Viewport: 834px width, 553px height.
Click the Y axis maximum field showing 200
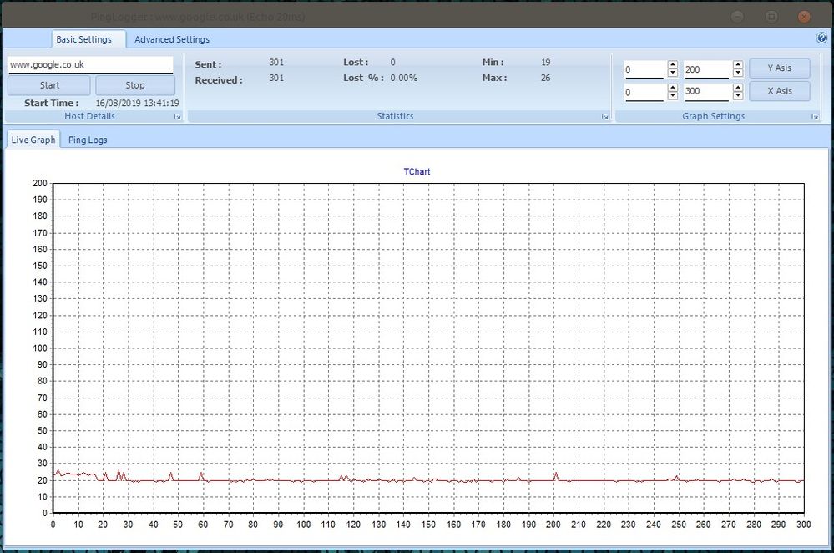pos(705,70)
